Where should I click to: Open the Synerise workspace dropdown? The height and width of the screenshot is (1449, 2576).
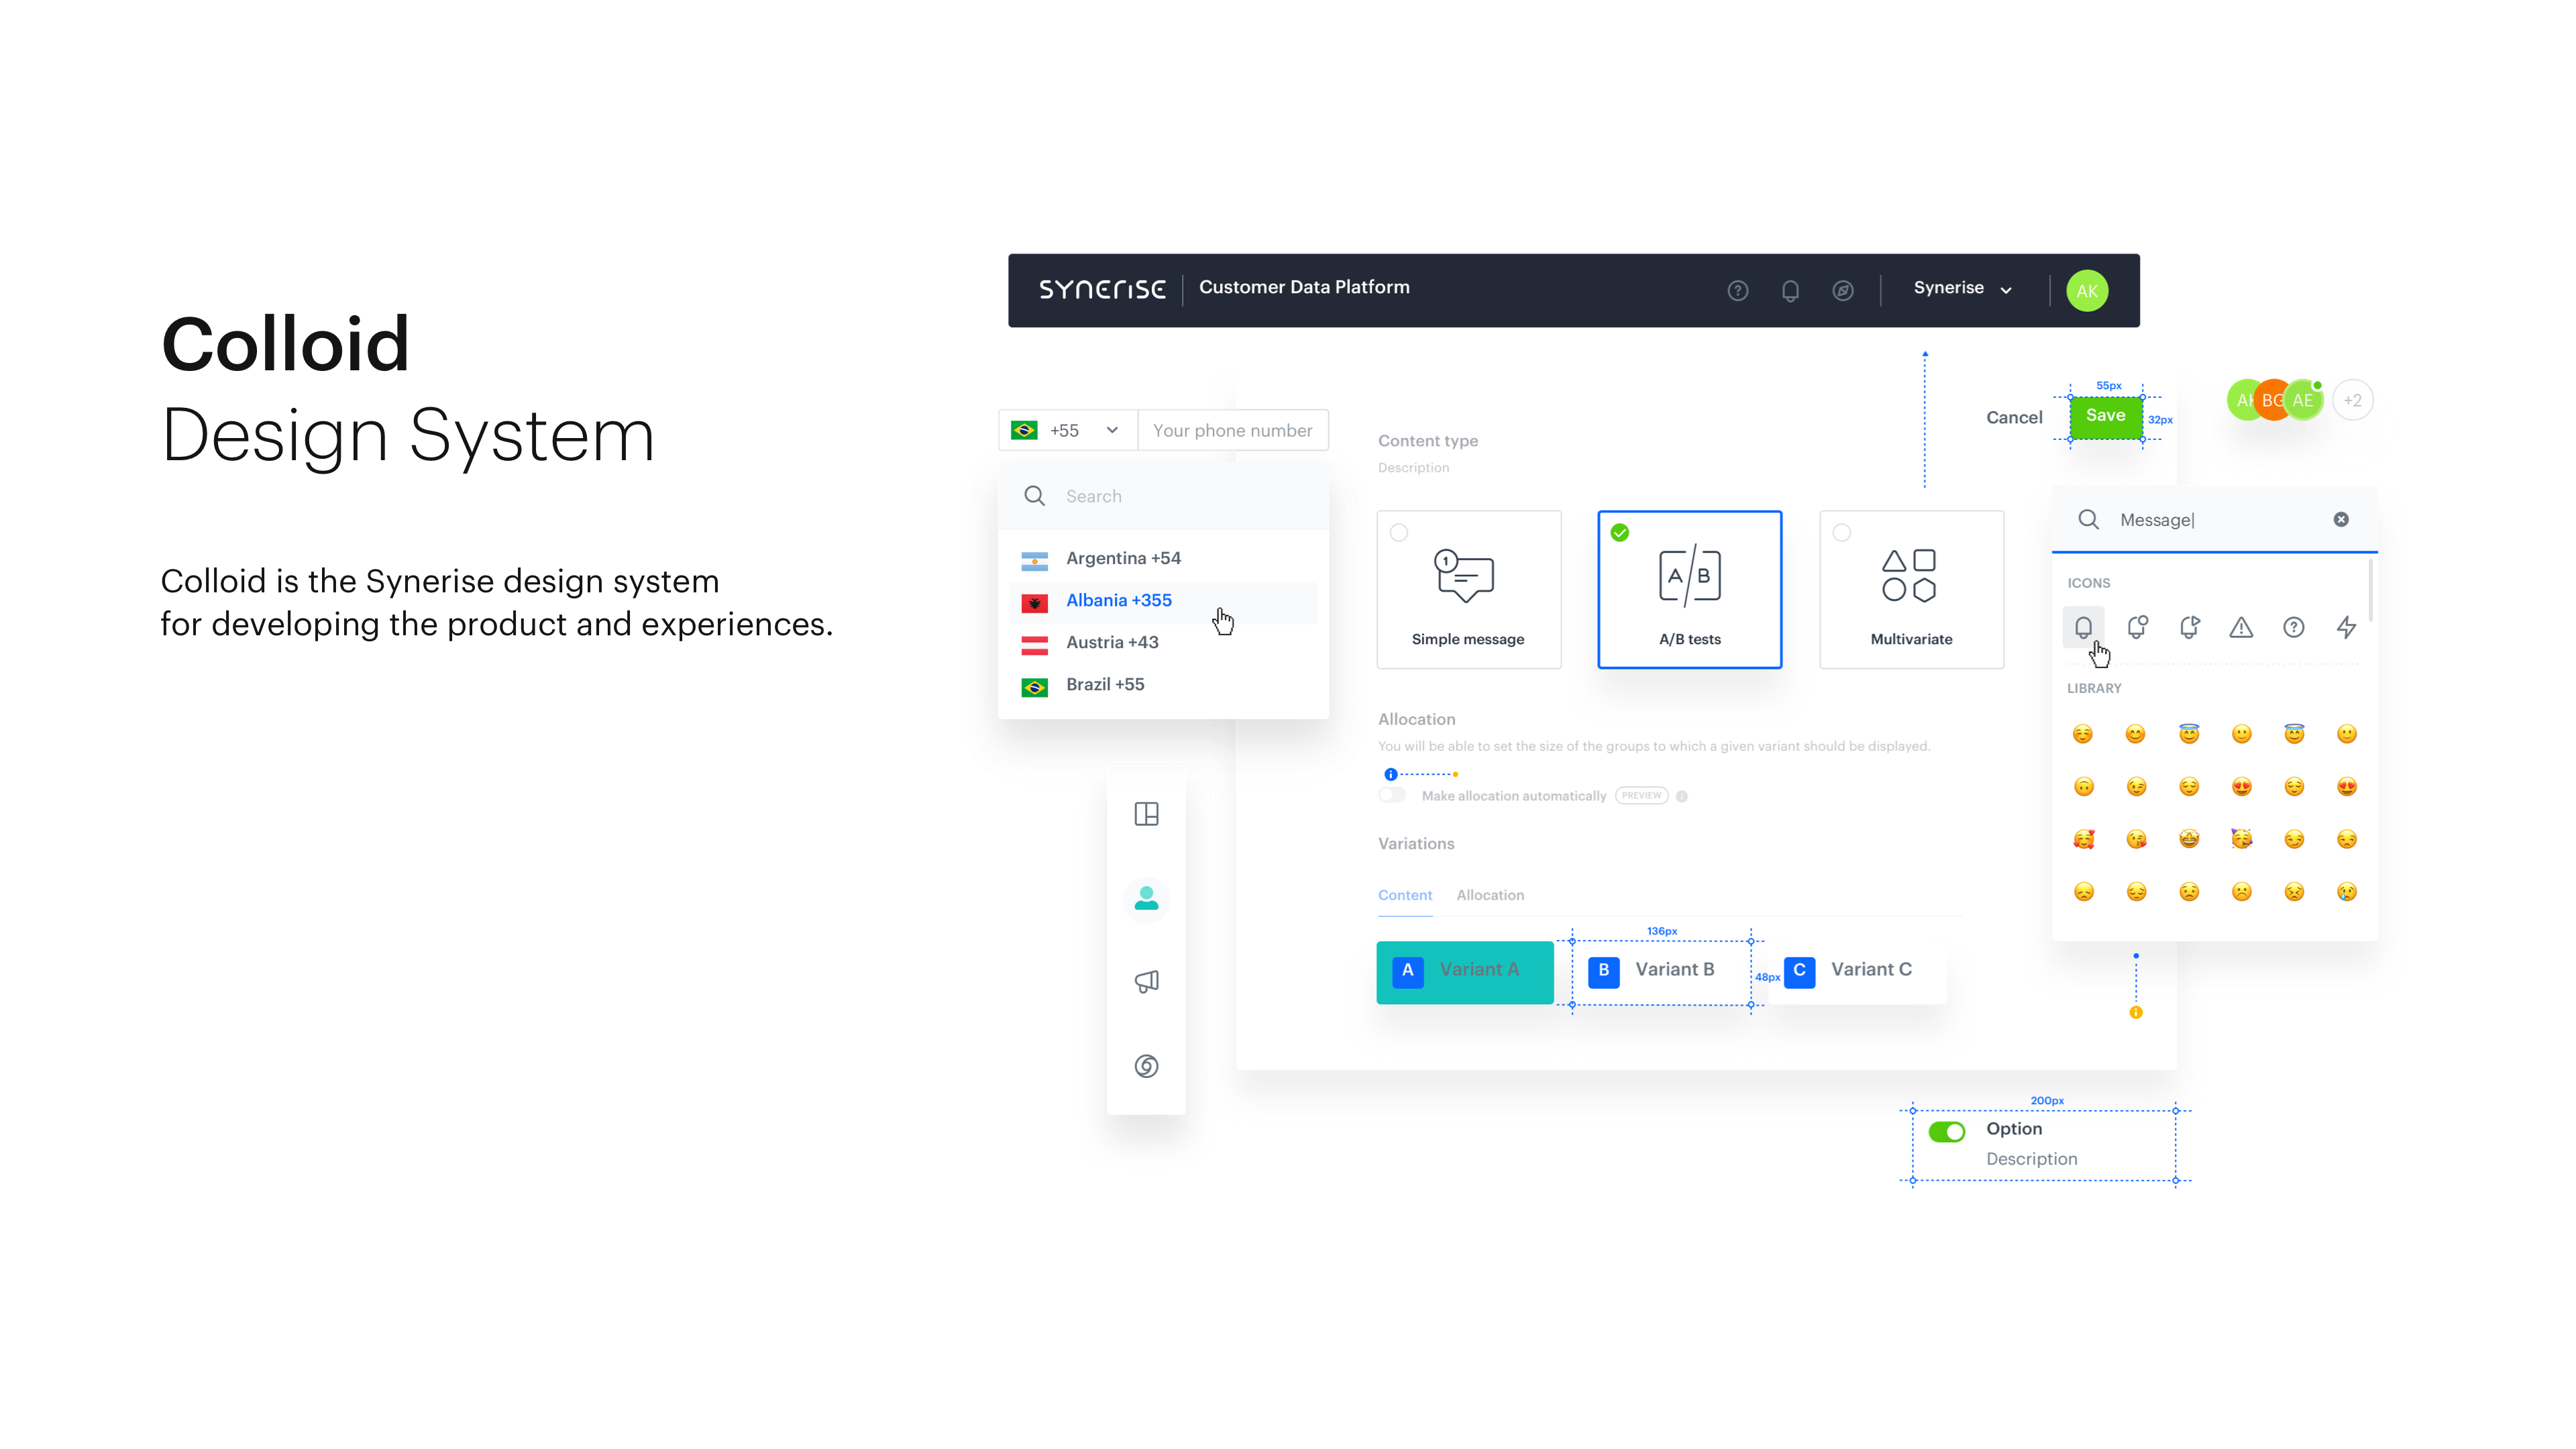click(x=1962, y=288)
